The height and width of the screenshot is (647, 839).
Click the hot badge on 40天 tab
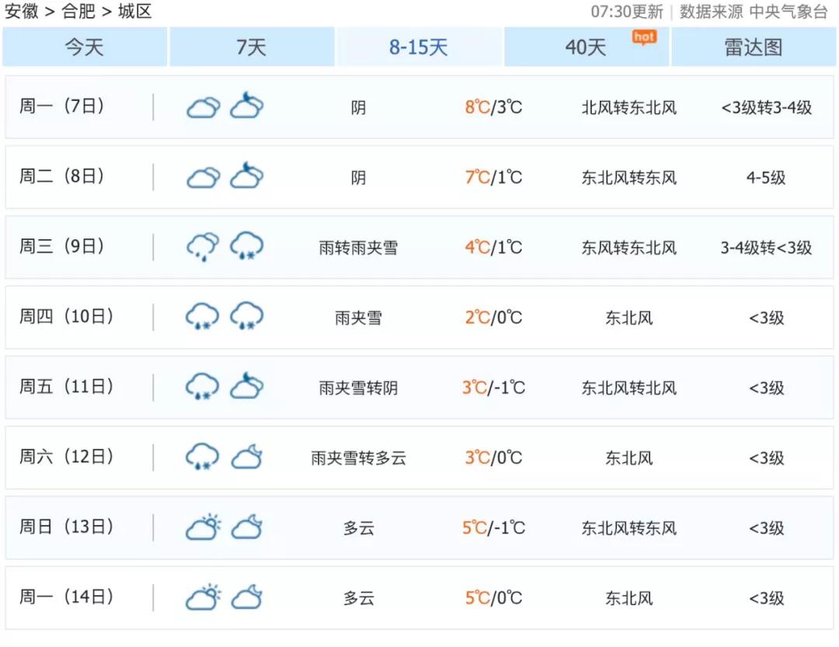tap(644, 37)
